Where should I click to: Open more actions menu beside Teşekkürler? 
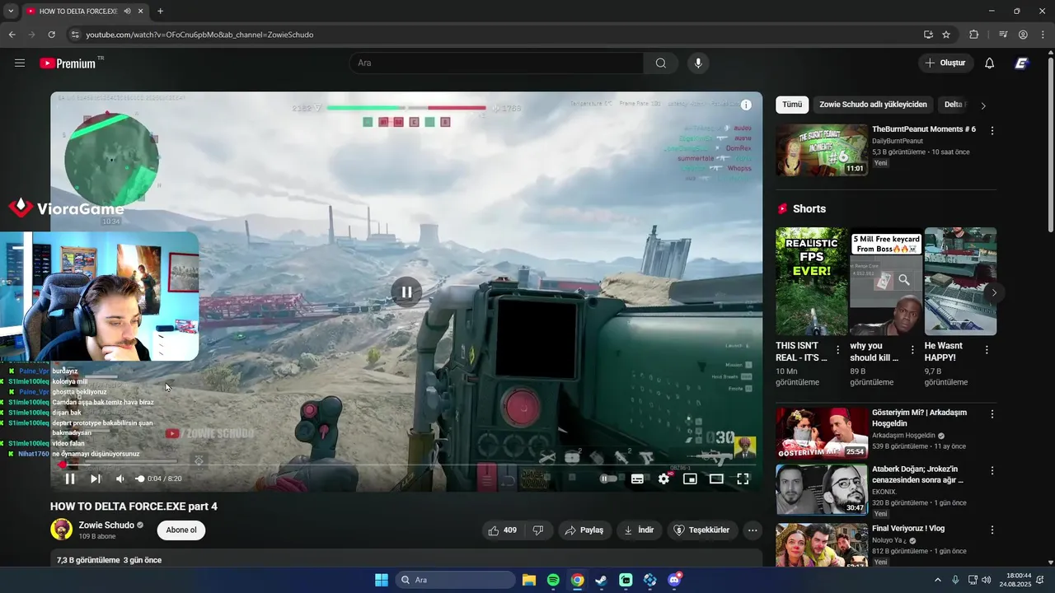(753, 530)
